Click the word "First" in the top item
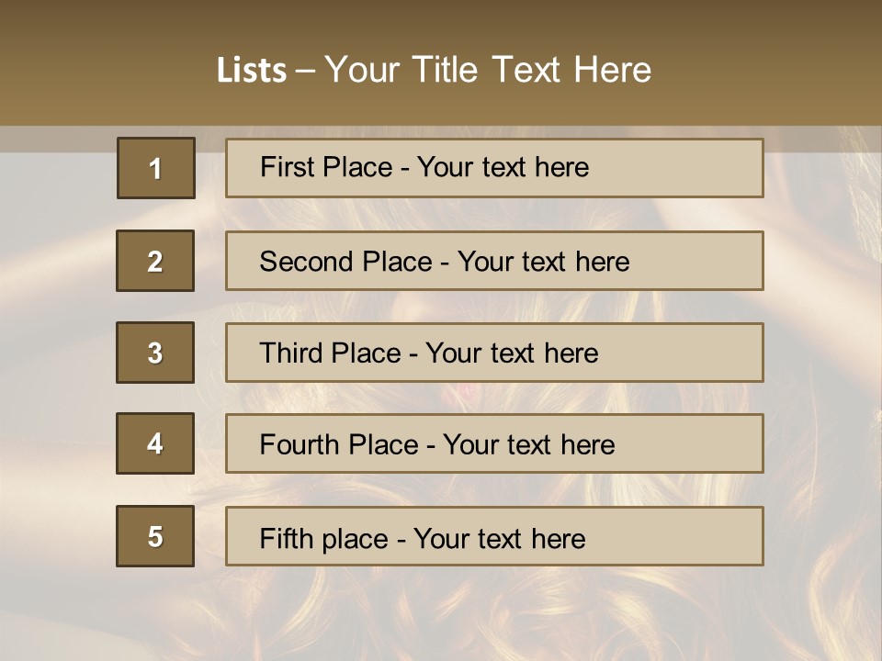Image resolution: width=882 pixels, height=661 pixels. click(x=287, y=167)
